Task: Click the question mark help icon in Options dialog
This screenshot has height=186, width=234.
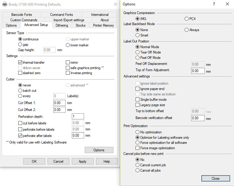Action: pos(214,4)
